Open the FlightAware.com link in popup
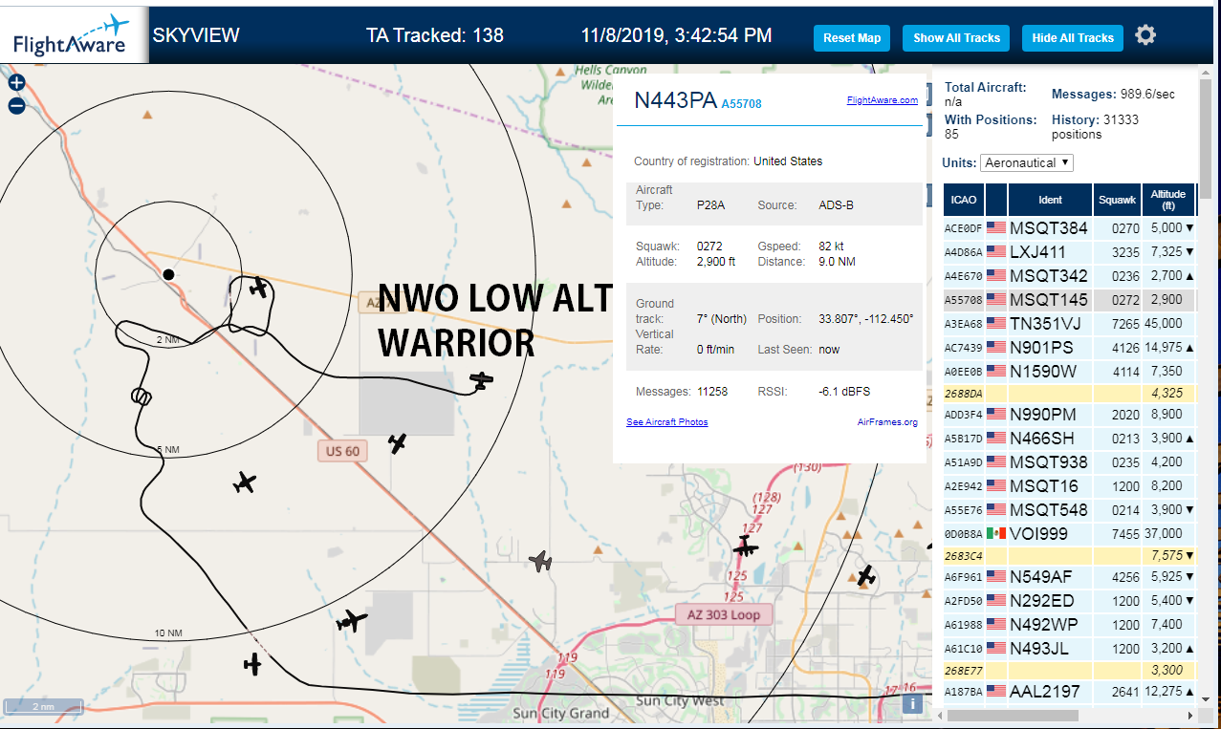 pyautogui.click(x=882, y=99)
